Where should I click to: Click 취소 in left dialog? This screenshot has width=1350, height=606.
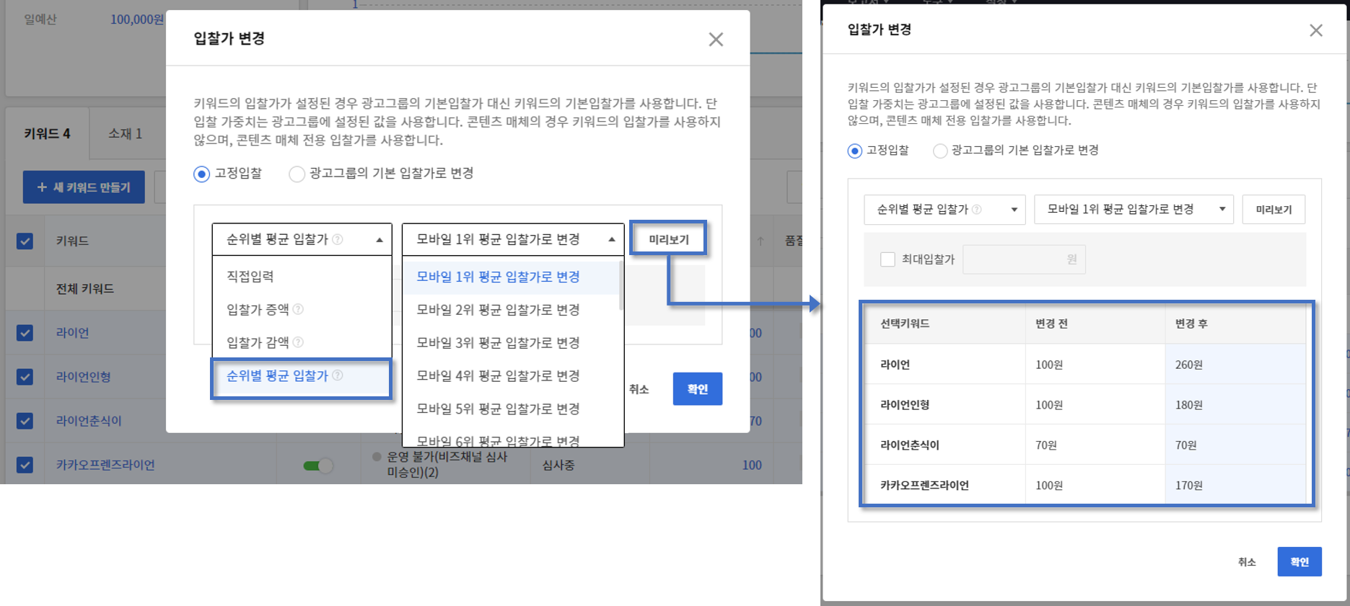[639, 389]
